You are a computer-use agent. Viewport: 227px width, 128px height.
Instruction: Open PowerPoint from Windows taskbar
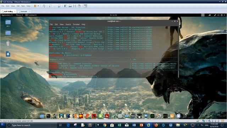(x=141, y=125)
